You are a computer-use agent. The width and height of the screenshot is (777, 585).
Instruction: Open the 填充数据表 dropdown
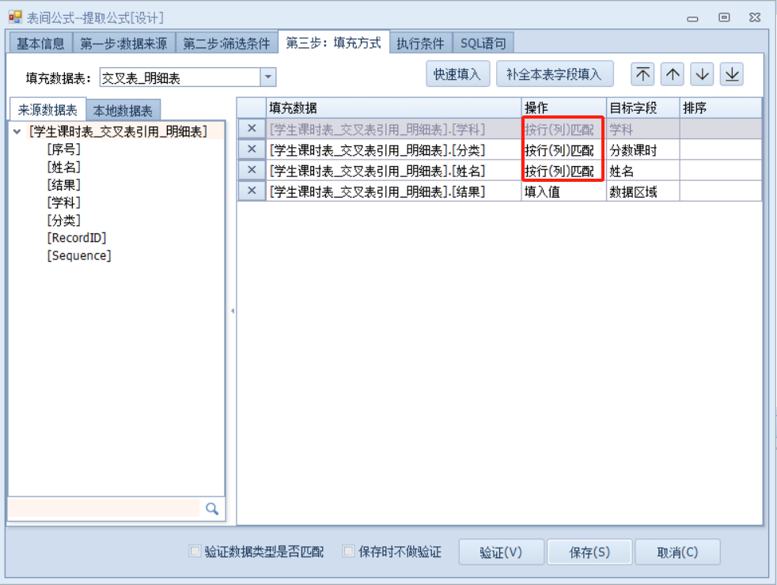click(268, 77)
